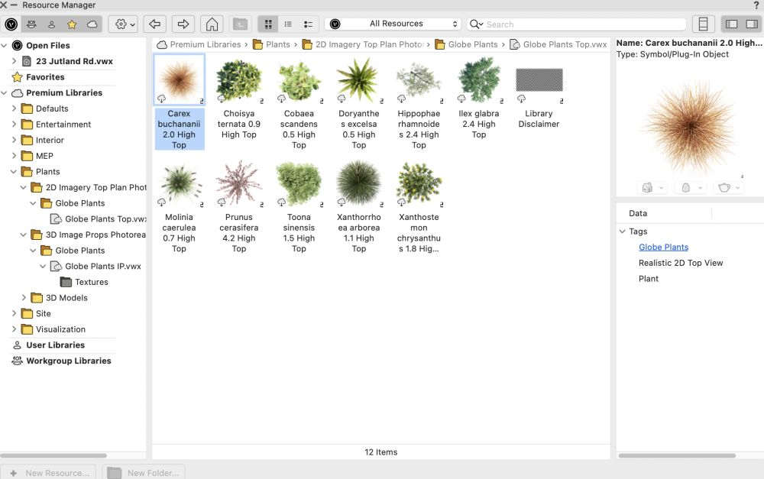Click the back navigation arrow
Screen dimensions: 764x479
click(155, 24)
